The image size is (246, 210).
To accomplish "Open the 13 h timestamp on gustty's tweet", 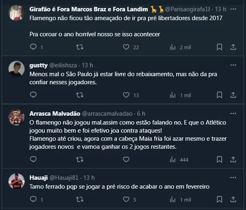I will pyautogui.click(x=87, y=65).
